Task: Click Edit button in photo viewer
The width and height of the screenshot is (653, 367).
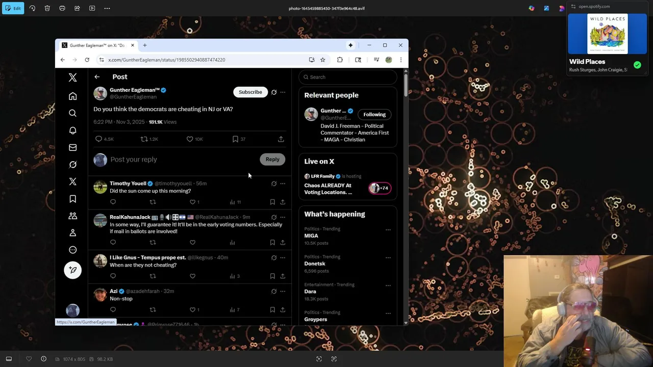Action: point(13,8)
